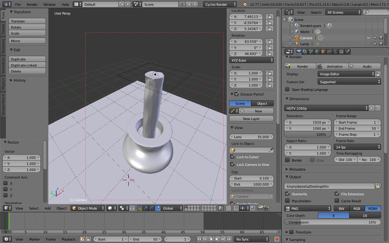Click the play reverse button in timeline
389x243 pixels.
(x=211, y=239)
